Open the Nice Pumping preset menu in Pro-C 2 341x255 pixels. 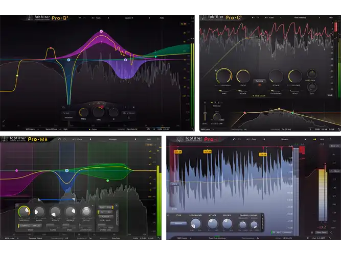click(300, 17)
